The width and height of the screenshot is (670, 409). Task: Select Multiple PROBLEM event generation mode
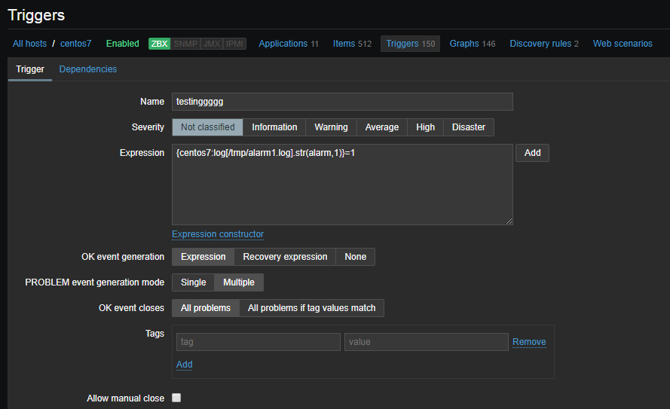pyautogui.click(x=239, y=282)
